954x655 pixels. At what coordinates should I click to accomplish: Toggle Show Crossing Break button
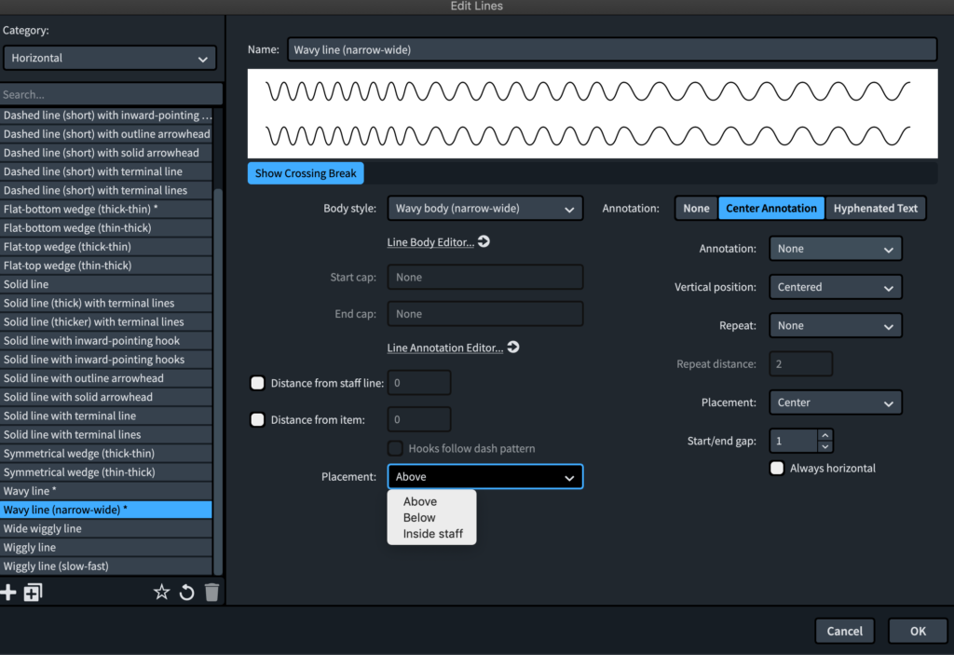306,173
